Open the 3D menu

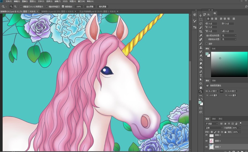point(65,1)
